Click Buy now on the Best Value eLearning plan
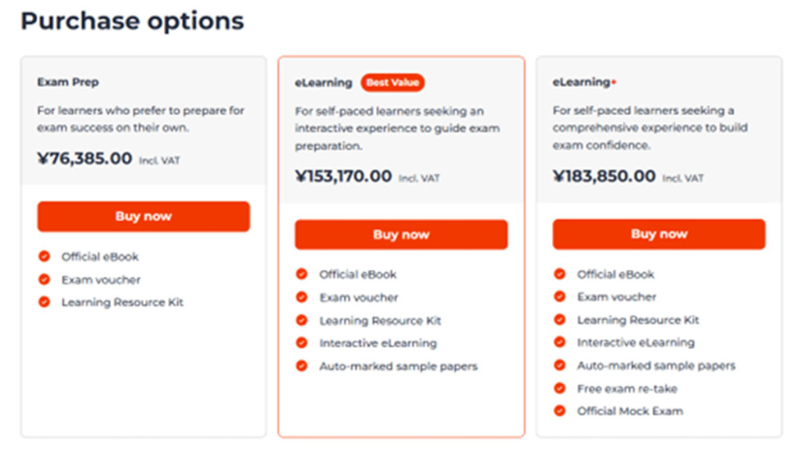This screenshot has width=803, height=453. pyautogui.click(x=401, y=234)
